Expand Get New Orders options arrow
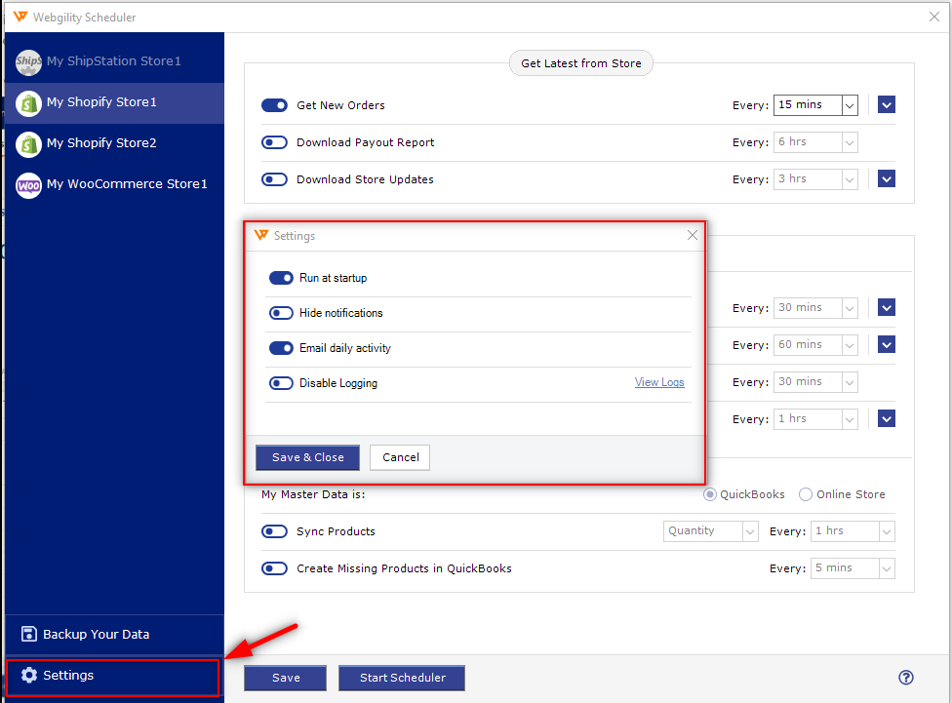 (887, 105)
